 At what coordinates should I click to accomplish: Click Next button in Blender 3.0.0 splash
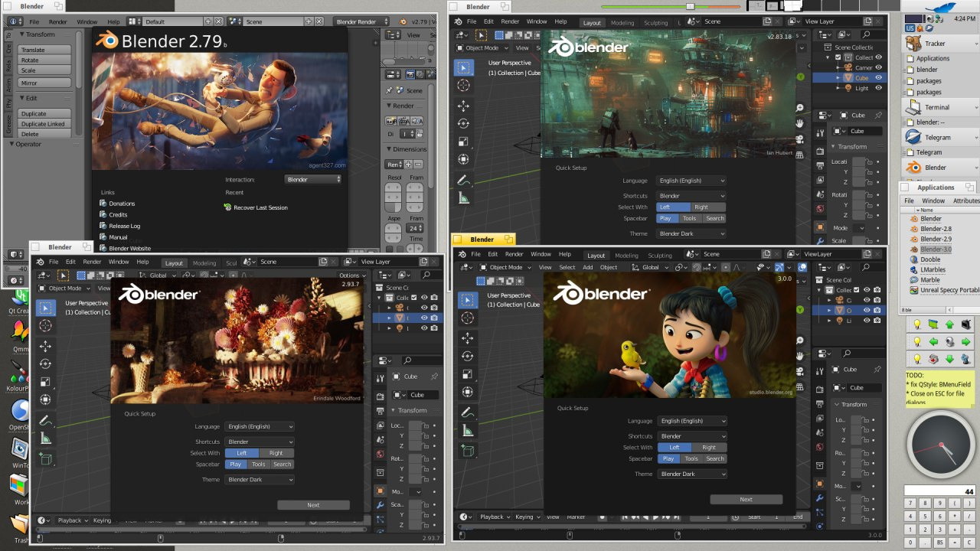tap(746, 499)
